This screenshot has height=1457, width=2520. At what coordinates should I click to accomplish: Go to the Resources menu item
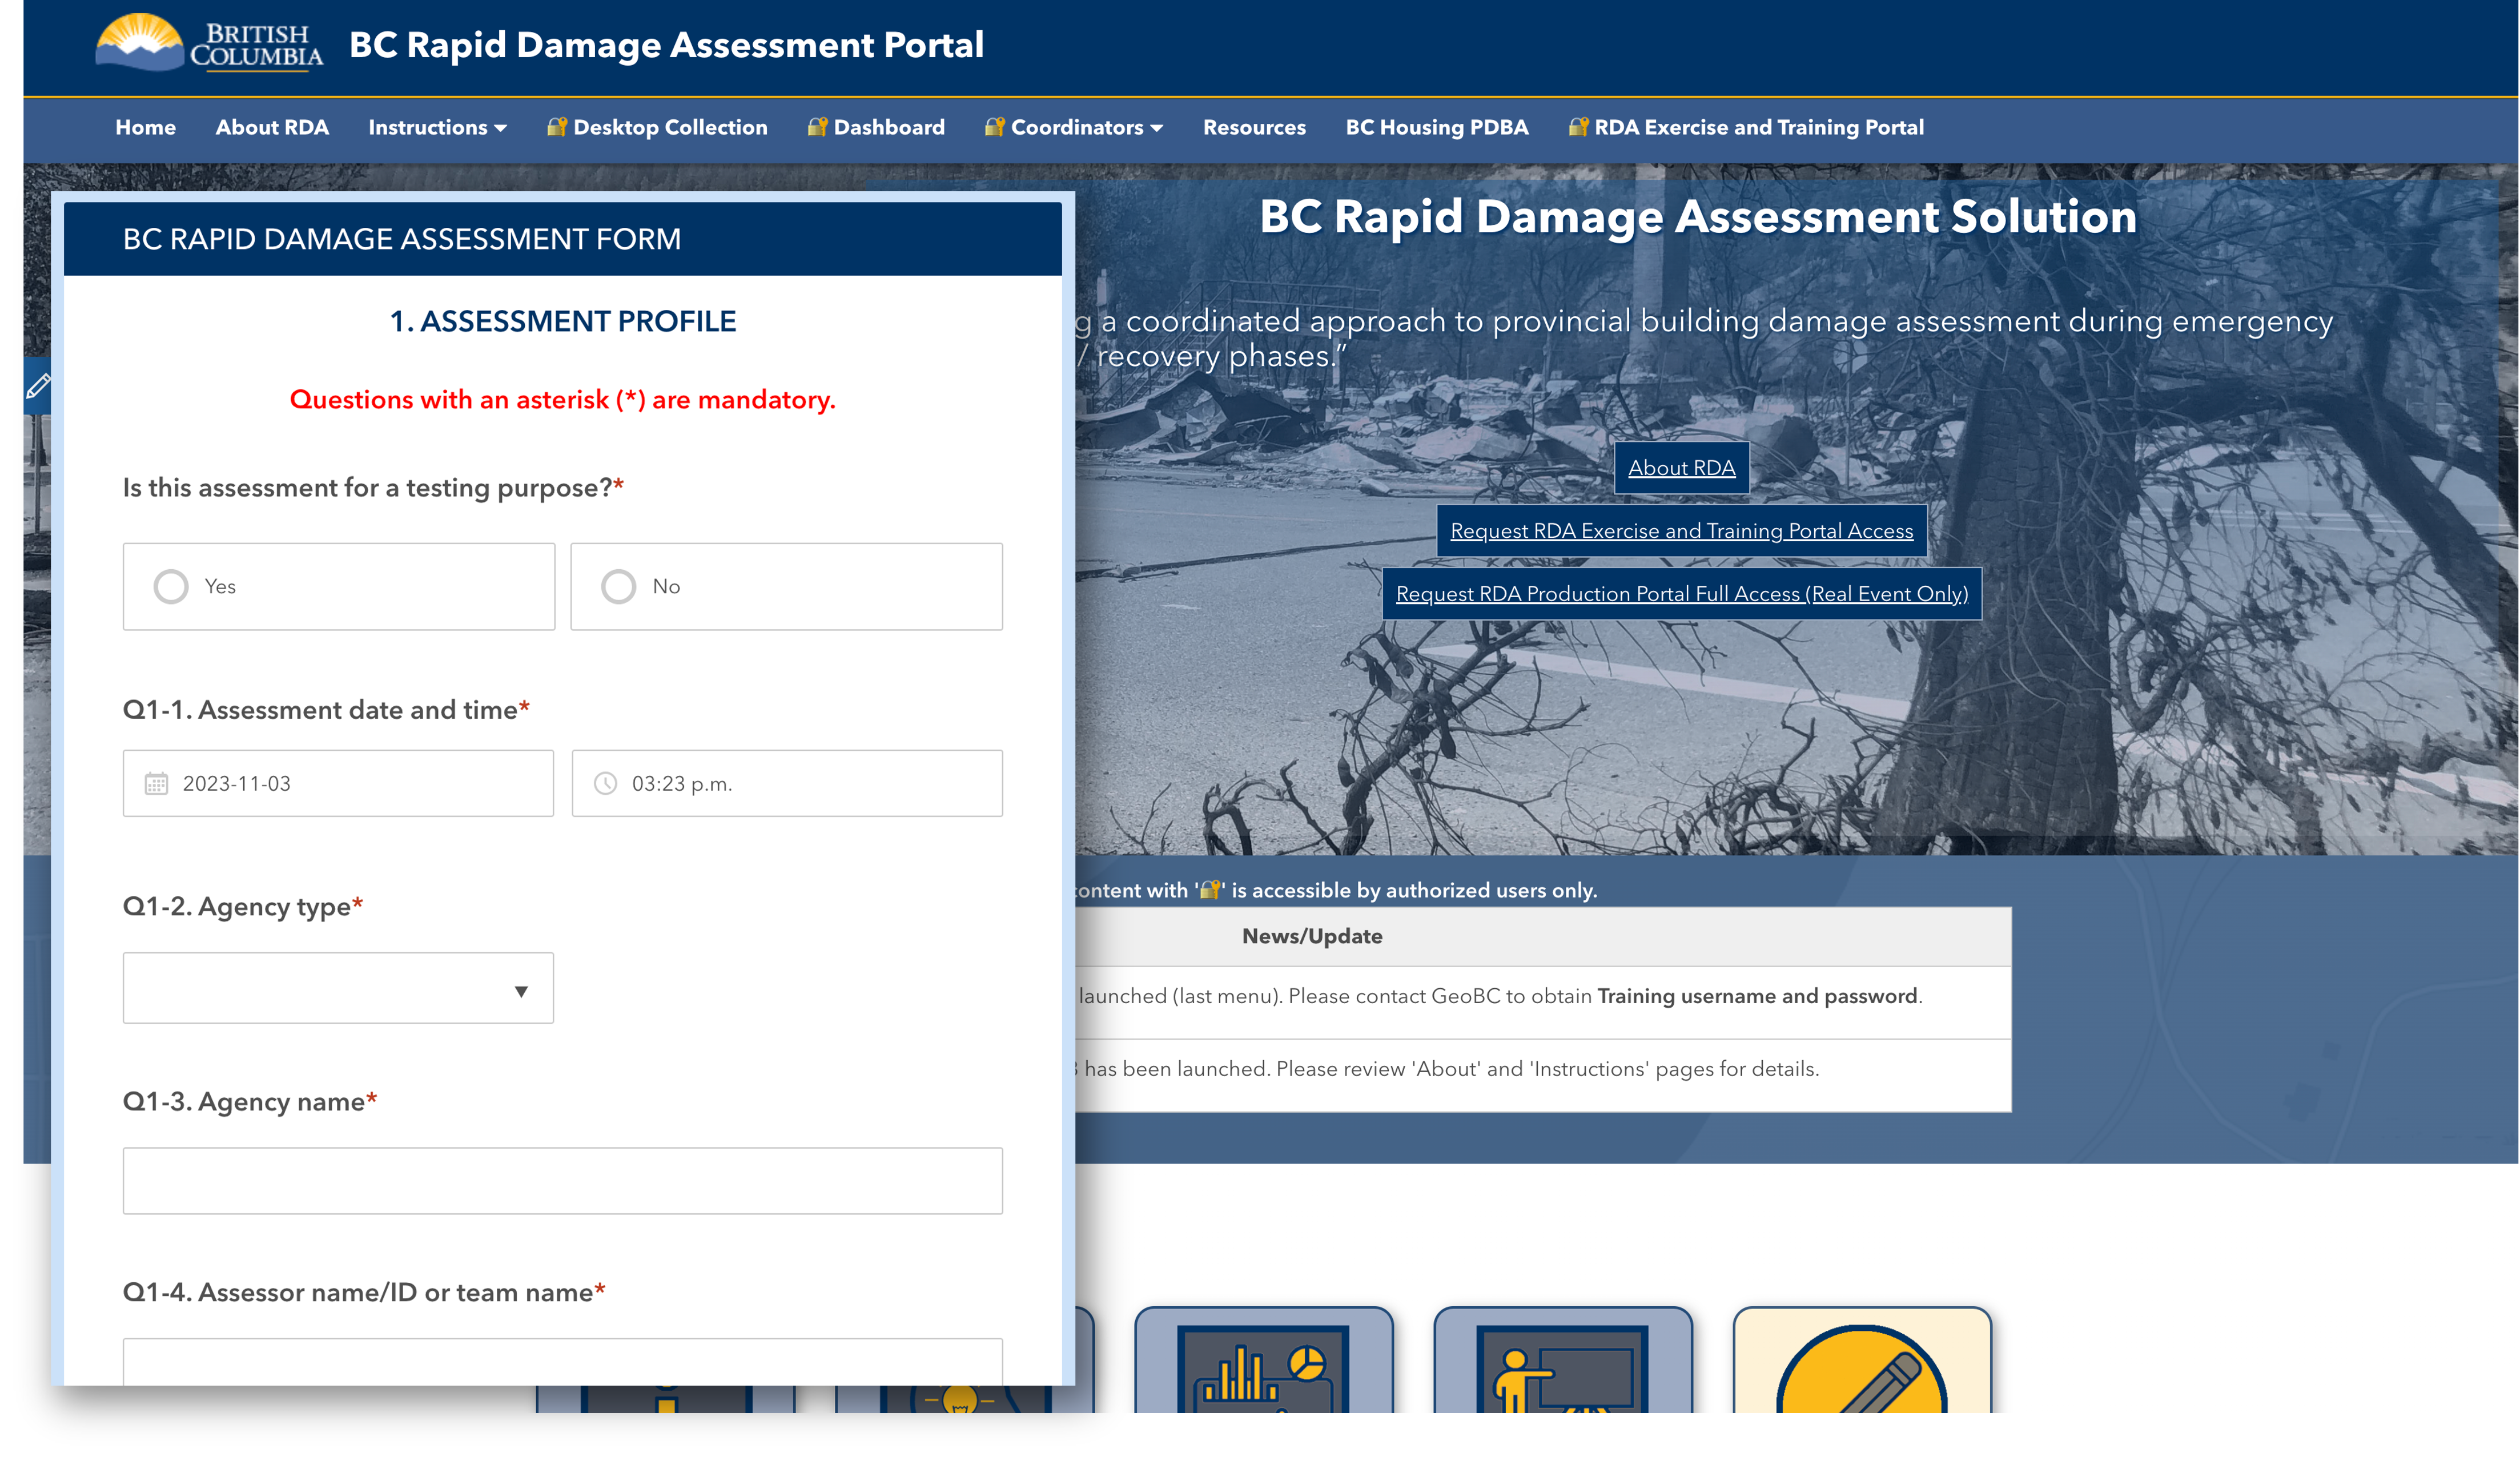(x=1254, y=127)
